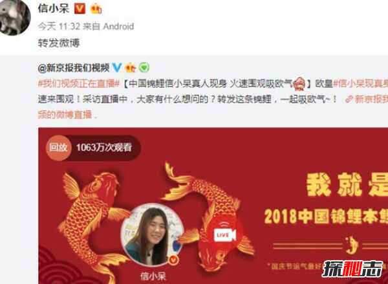Open 信小呆's profile avatar at top
This screenshot has width=388, height=284.
pyautogui.click(x=14, y=17)
